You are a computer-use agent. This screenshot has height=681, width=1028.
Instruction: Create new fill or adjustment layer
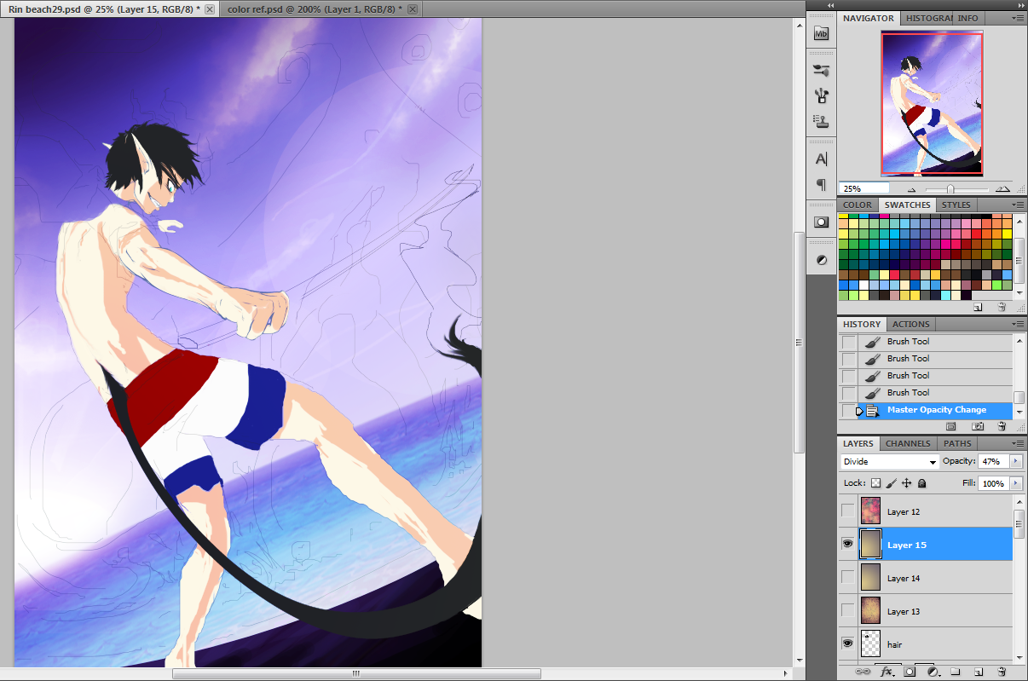(933, 672)
